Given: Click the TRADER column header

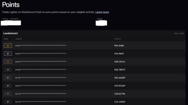Looking at the screenshot, I should coord(19,39).
